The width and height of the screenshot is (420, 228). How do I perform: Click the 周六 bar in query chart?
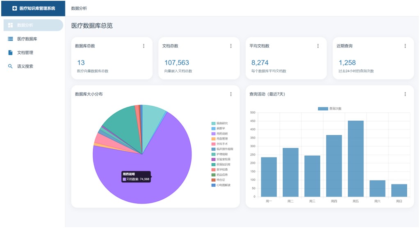[377, 189]
